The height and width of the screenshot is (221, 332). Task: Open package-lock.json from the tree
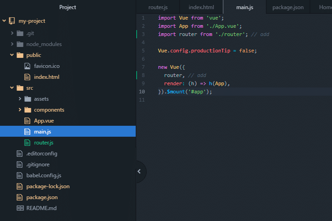tap(48, 186)
